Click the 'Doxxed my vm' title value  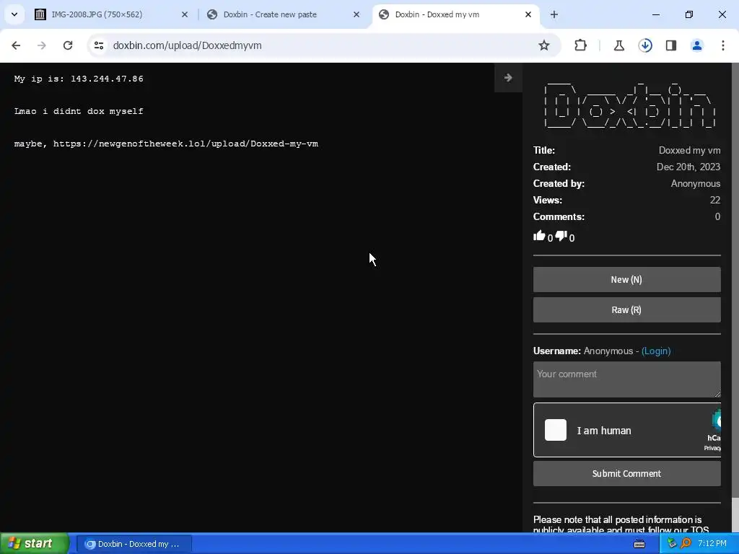[689, 150]
